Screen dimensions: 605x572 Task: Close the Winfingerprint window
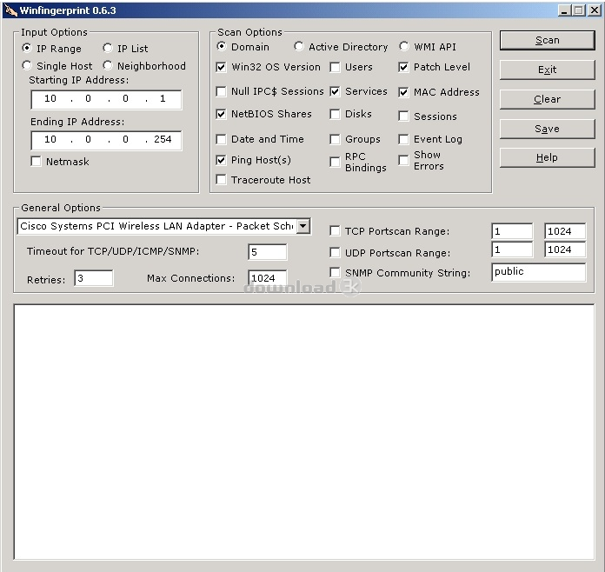595,10
